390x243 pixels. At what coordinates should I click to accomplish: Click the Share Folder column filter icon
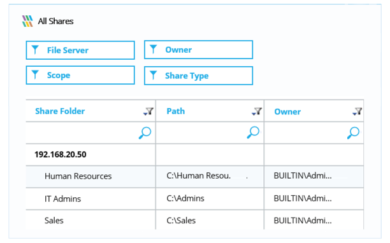point(148,111)
